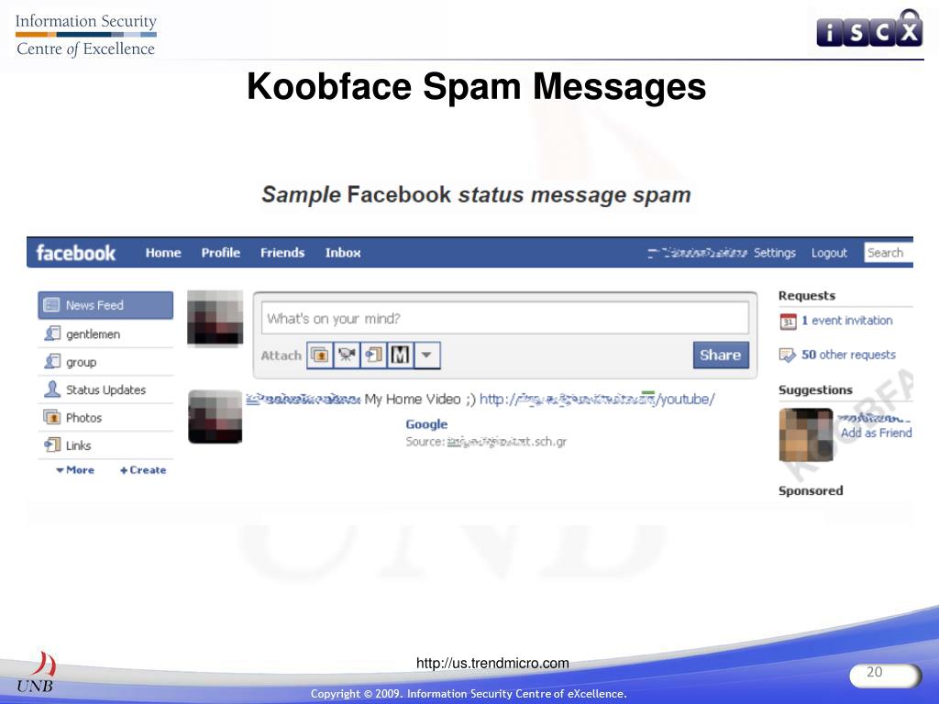
Task: Select News Feed in the sidebar
Action: (x=105, y=305)
